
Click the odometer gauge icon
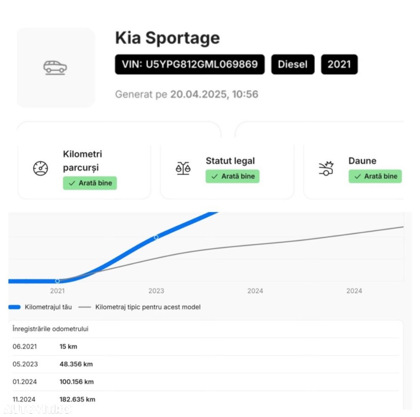coord(41,168)
